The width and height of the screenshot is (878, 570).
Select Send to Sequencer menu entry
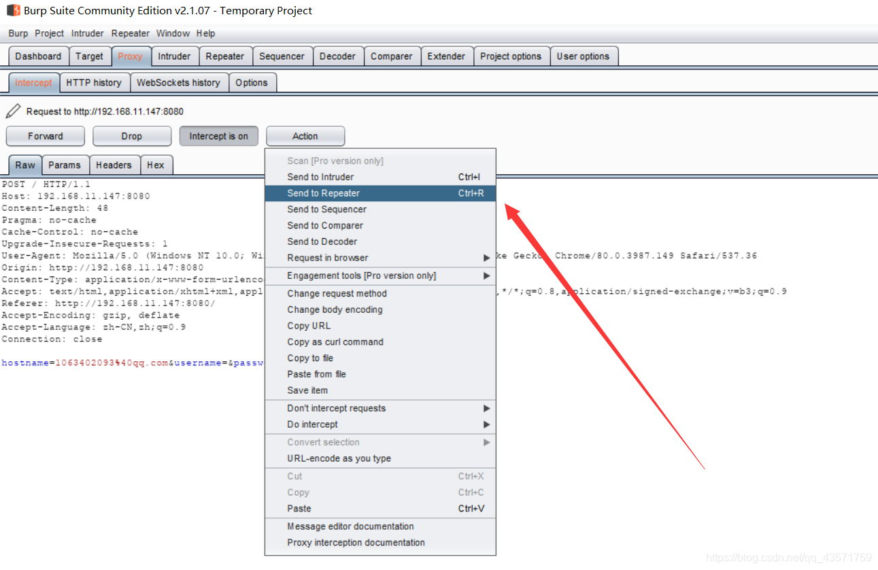(x=380, y=209)
